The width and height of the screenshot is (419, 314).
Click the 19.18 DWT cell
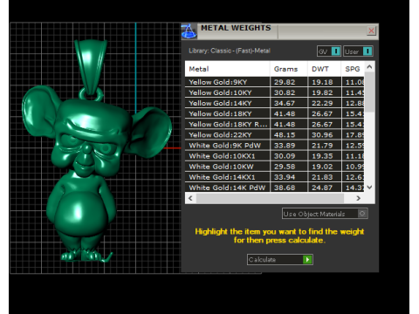(x=325, y=82)
